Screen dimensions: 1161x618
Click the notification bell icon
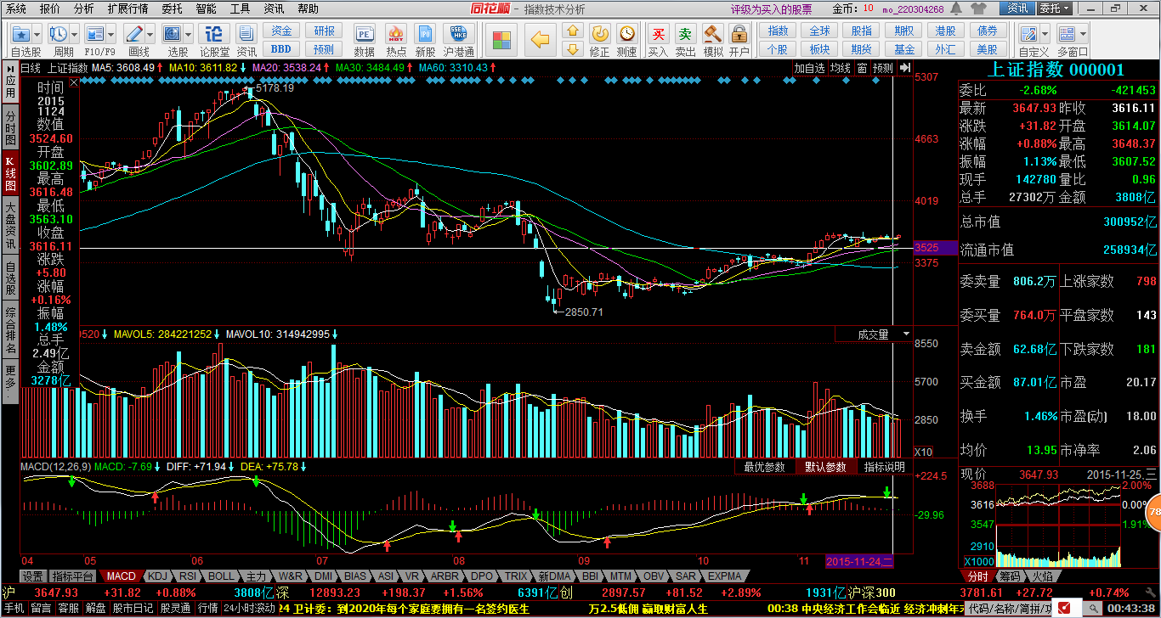point(956,8)
